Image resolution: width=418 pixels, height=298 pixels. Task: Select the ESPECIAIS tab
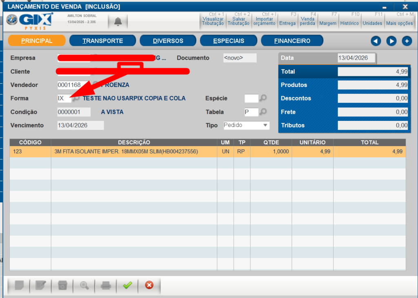pyautogui.click(x=229, y=41)
